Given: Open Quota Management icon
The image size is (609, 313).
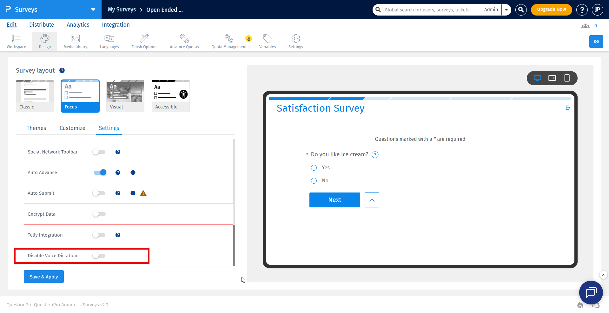Looking at the screenshot, I should point(229,42).
